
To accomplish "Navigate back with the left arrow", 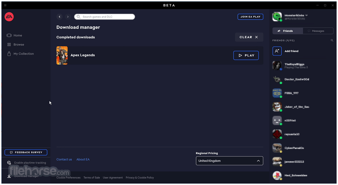I will coord(59,17).
